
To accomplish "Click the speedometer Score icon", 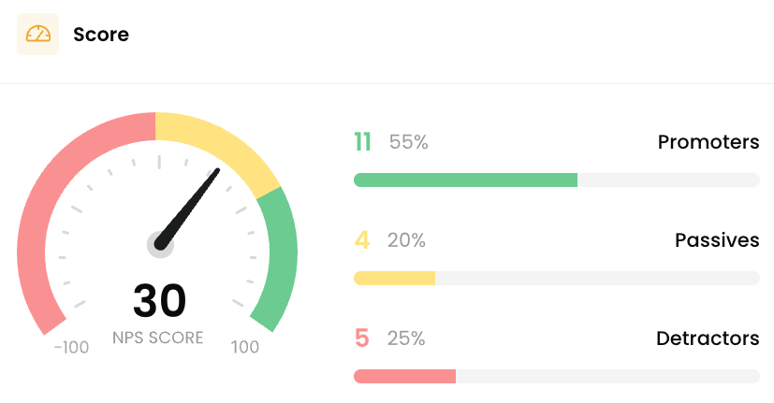I will coord(38,34).
